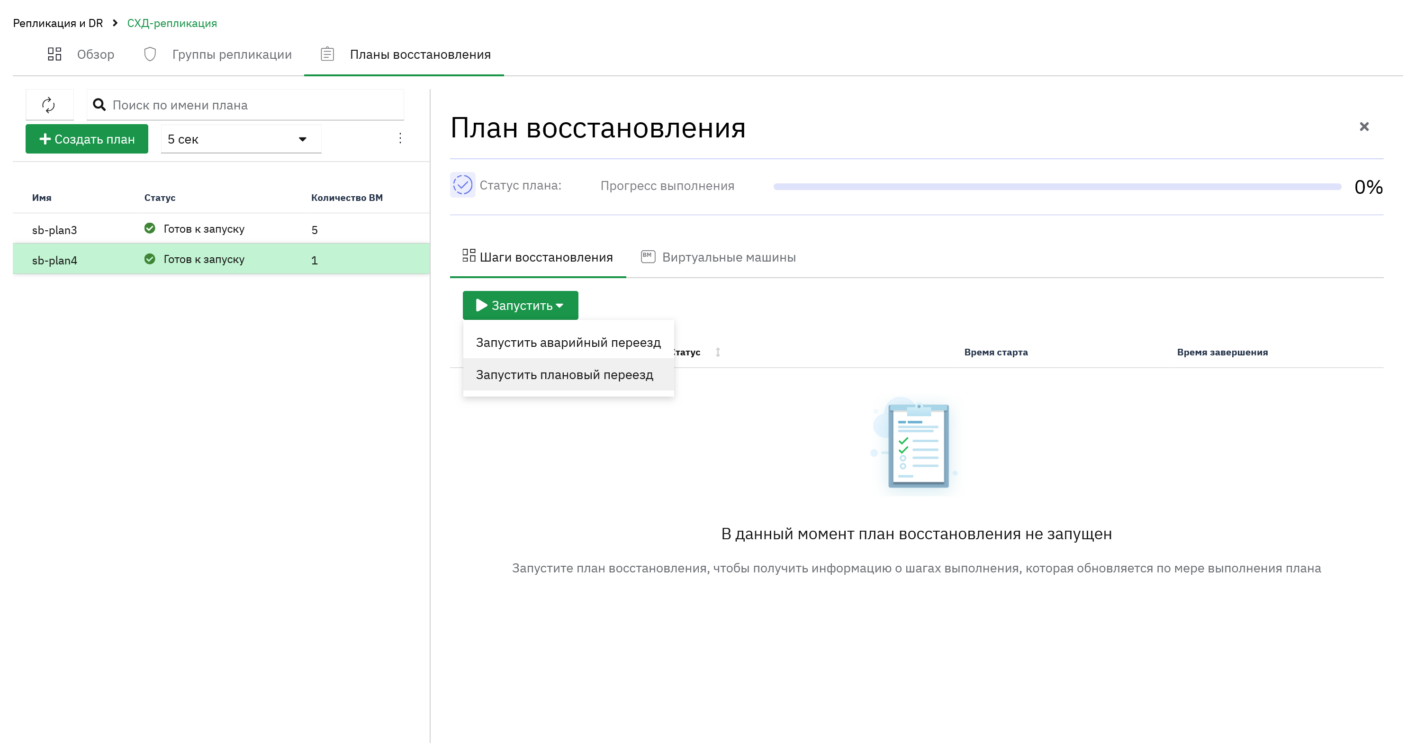Click the Количество ВМ column header
The height and width of the screenshot is (752, 1416).
point(347,198)
